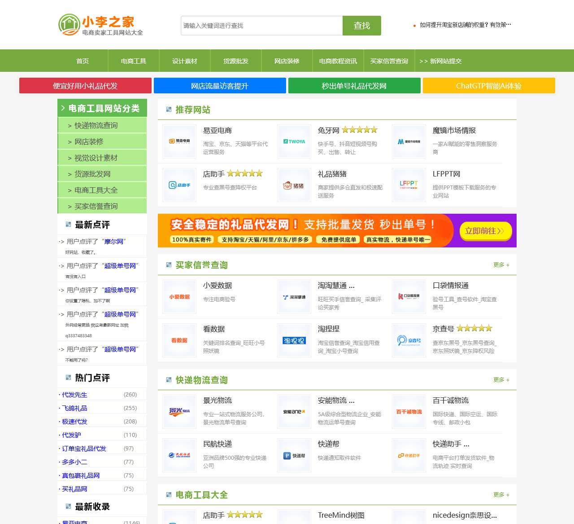Open the 民航快递 site title link
Viewport: 574px width, 524px height.
[x=217, y=444]
